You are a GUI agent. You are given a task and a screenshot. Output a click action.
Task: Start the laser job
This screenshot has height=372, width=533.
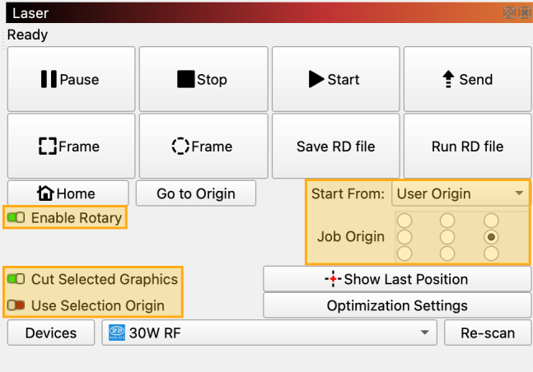pyautogui.click(x=335, y=80)
